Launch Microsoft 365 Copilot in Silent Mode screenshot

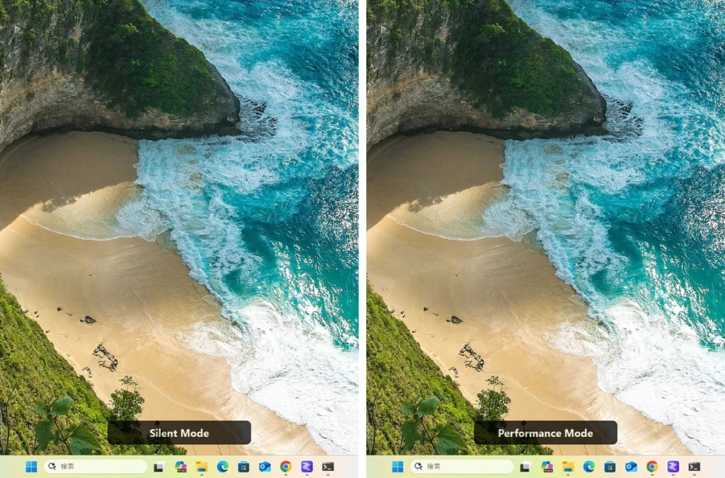(181, 467)
